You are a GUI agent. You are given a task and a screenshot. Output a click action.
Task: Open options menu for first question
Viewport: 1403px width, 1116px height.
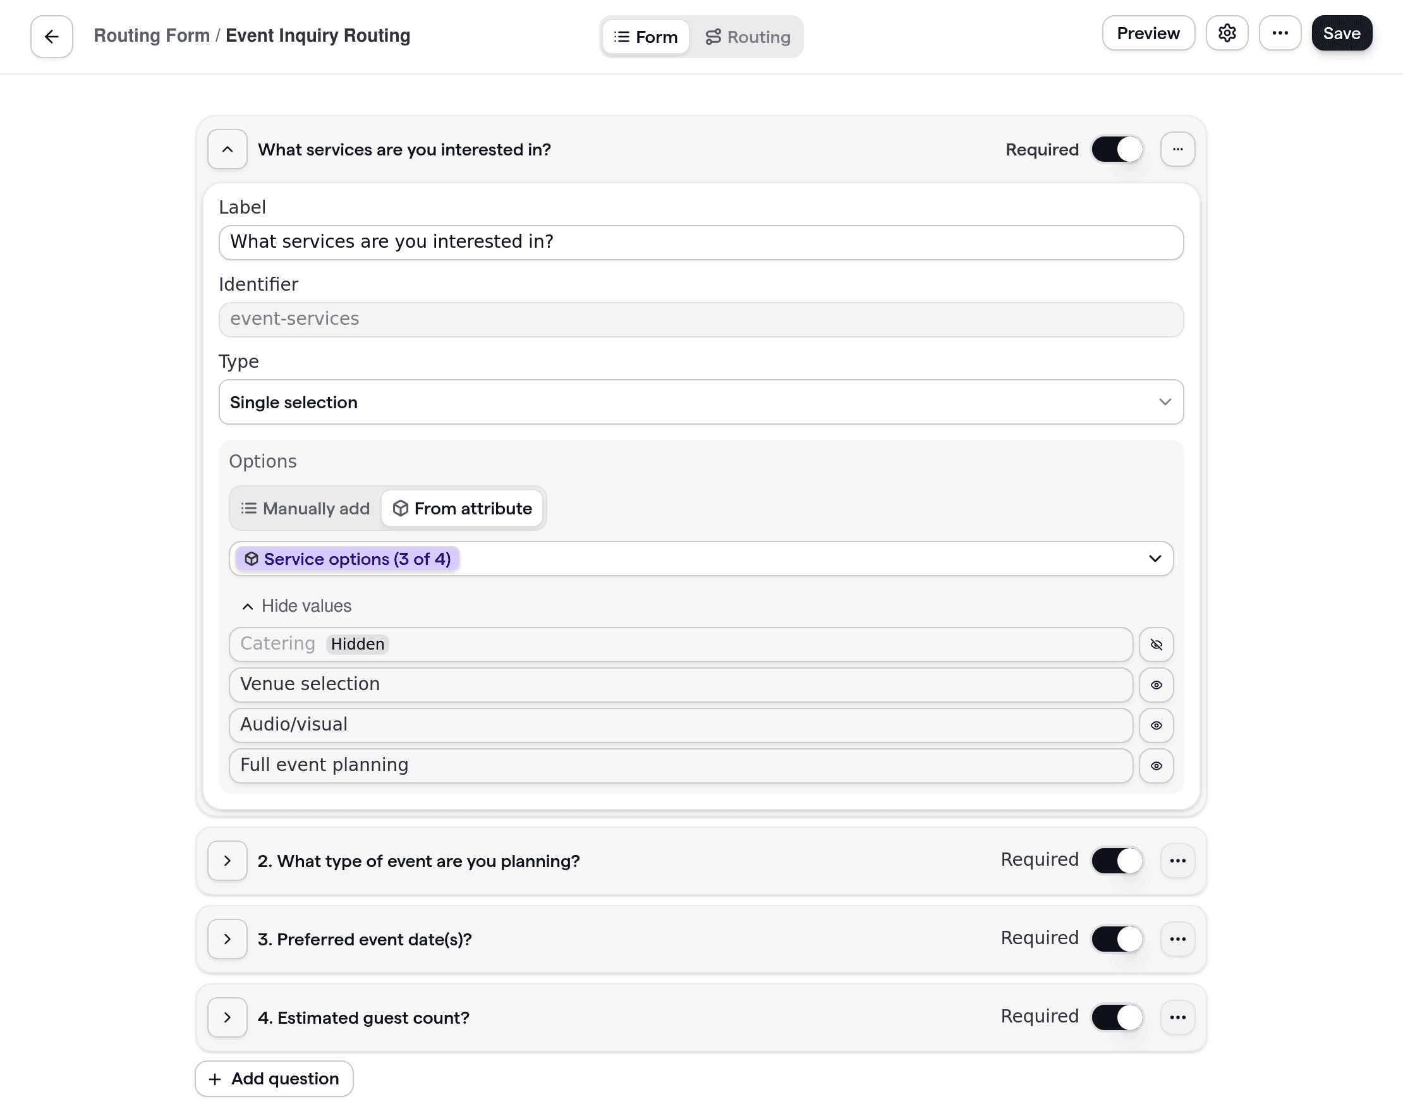click(1178, 149)
